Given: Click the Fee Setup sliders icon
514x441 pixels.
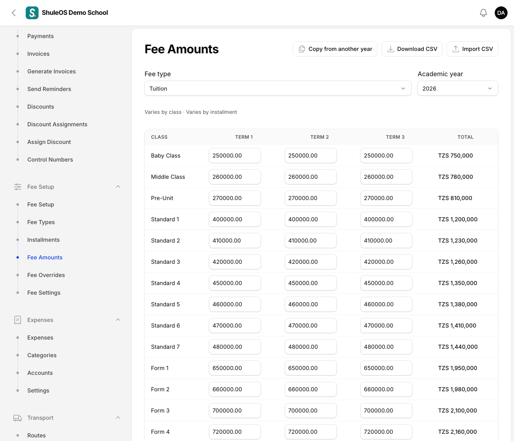Looking at the screenshot, I should point(18,187).
